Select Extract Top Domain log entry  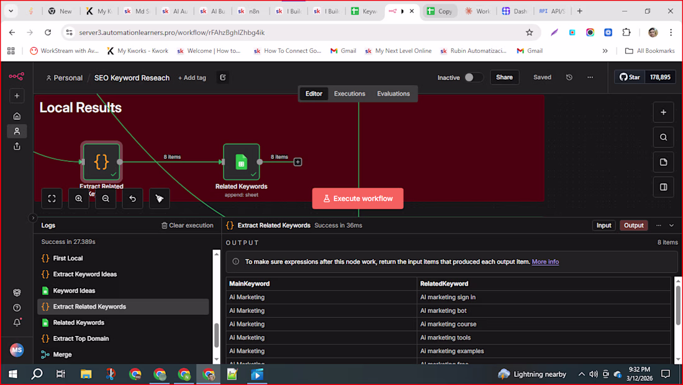(x=124, y=338)
